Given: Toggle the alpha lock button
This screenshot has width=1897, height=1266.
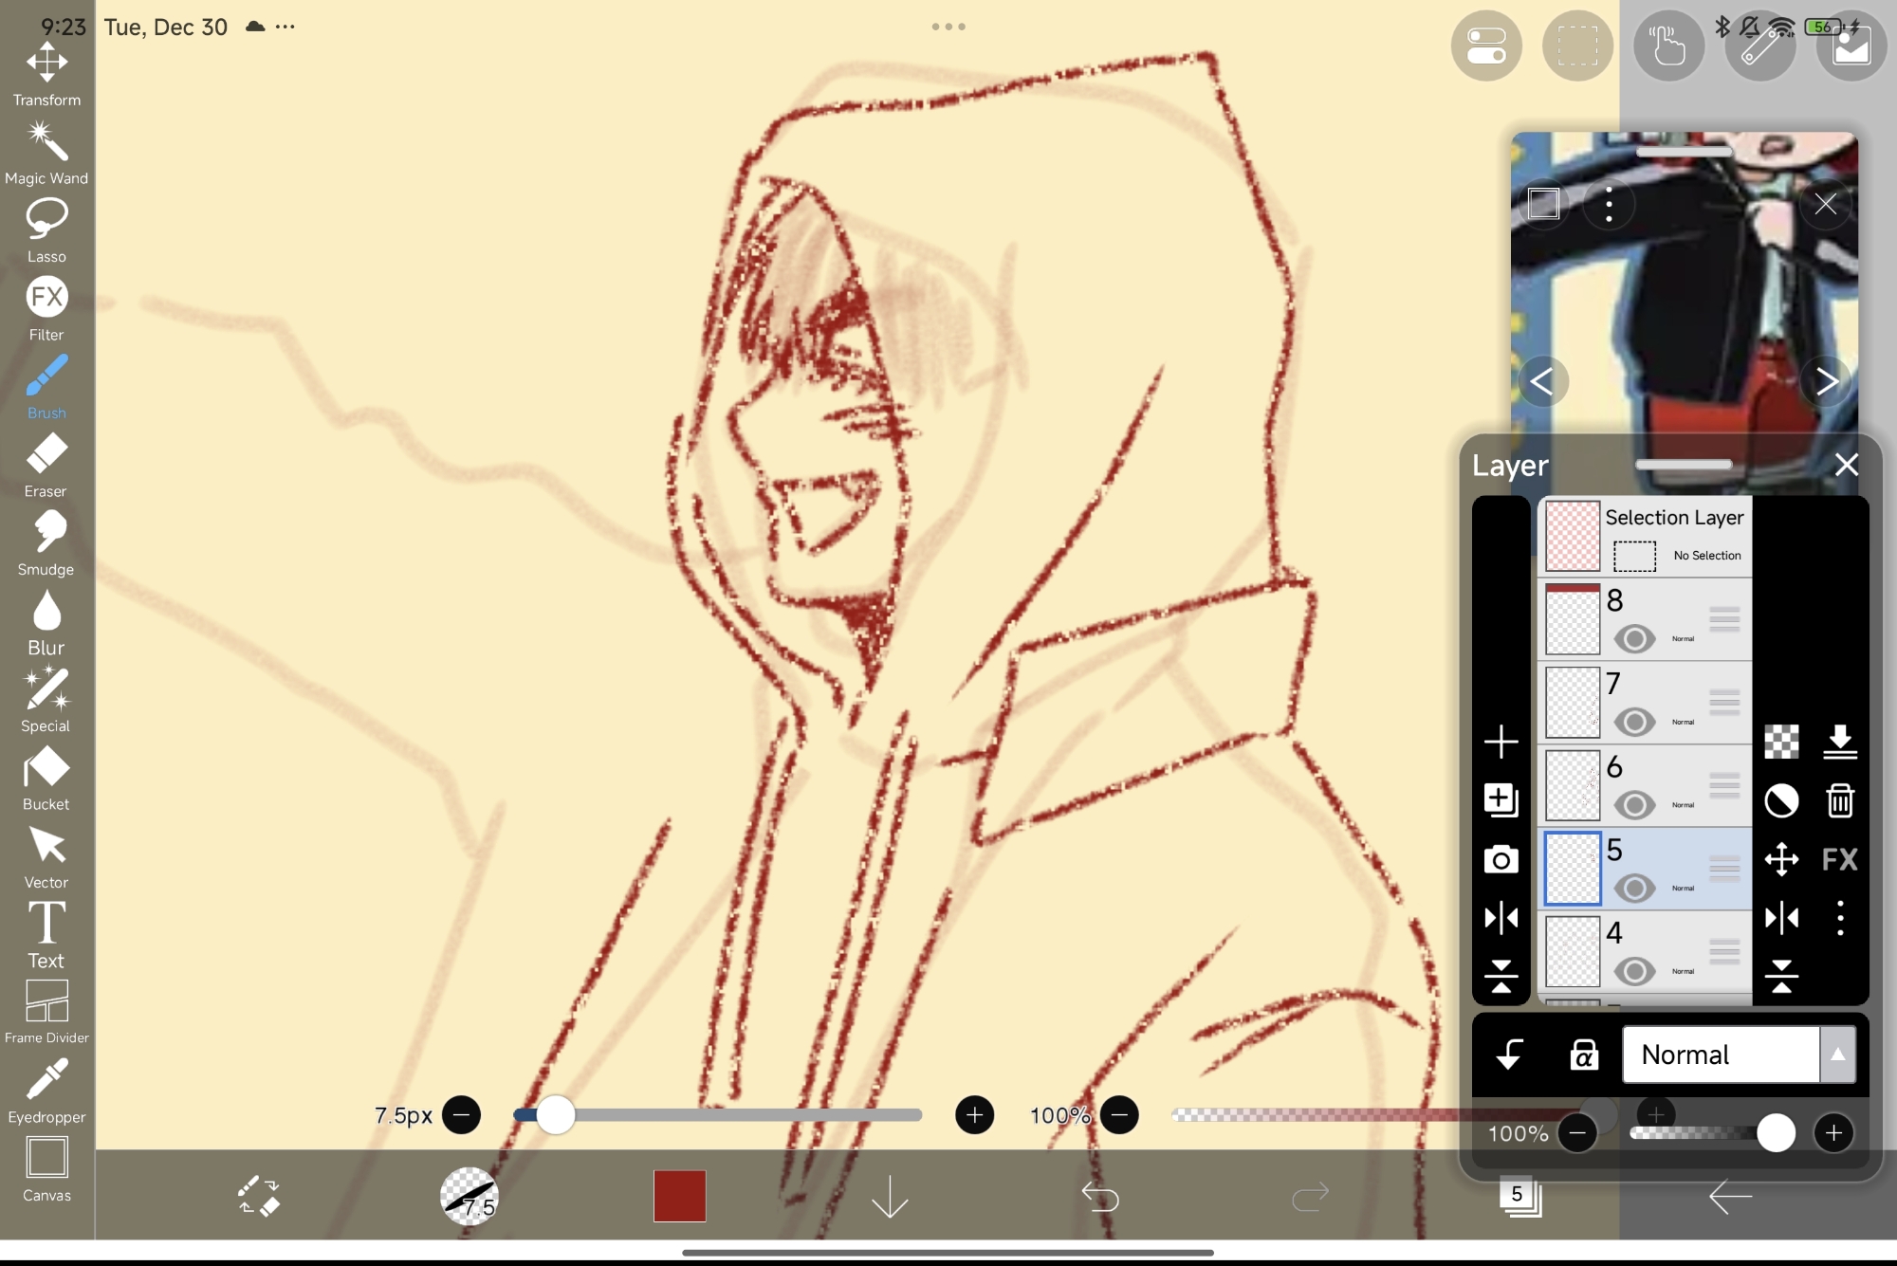Looking at the screenshot, I should tap(1583, 1055).
